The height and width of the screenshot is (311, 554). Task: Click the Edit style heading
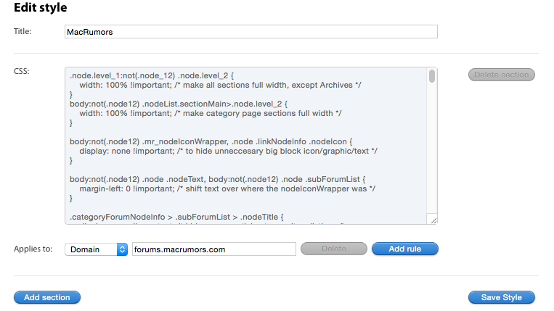coord(40,7)
